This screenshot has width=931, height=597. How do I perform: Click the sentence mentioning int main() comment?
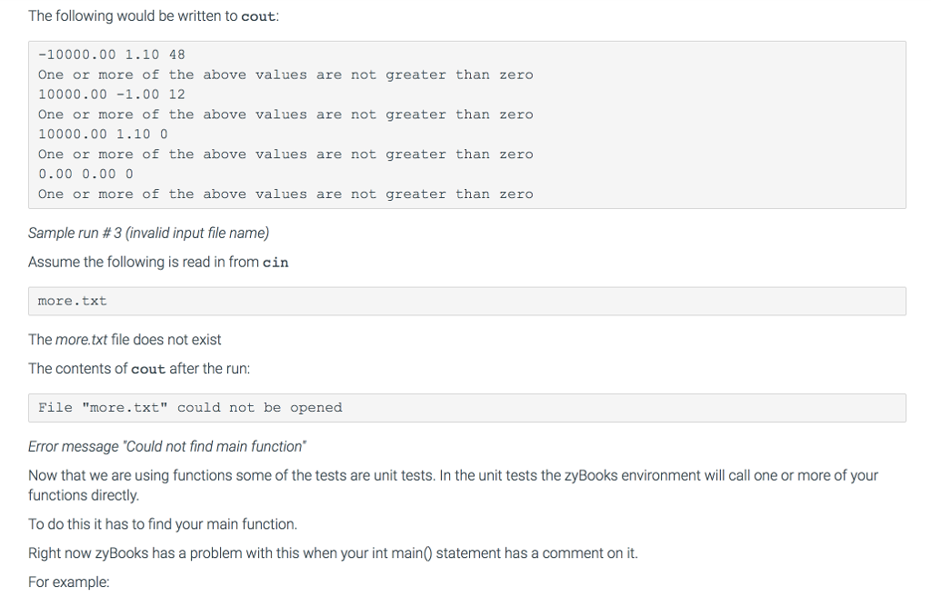(333, 553)
